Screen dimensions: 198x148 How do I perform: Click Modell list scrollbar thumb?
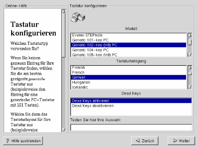pyautogui.click(x=190, y=42)
